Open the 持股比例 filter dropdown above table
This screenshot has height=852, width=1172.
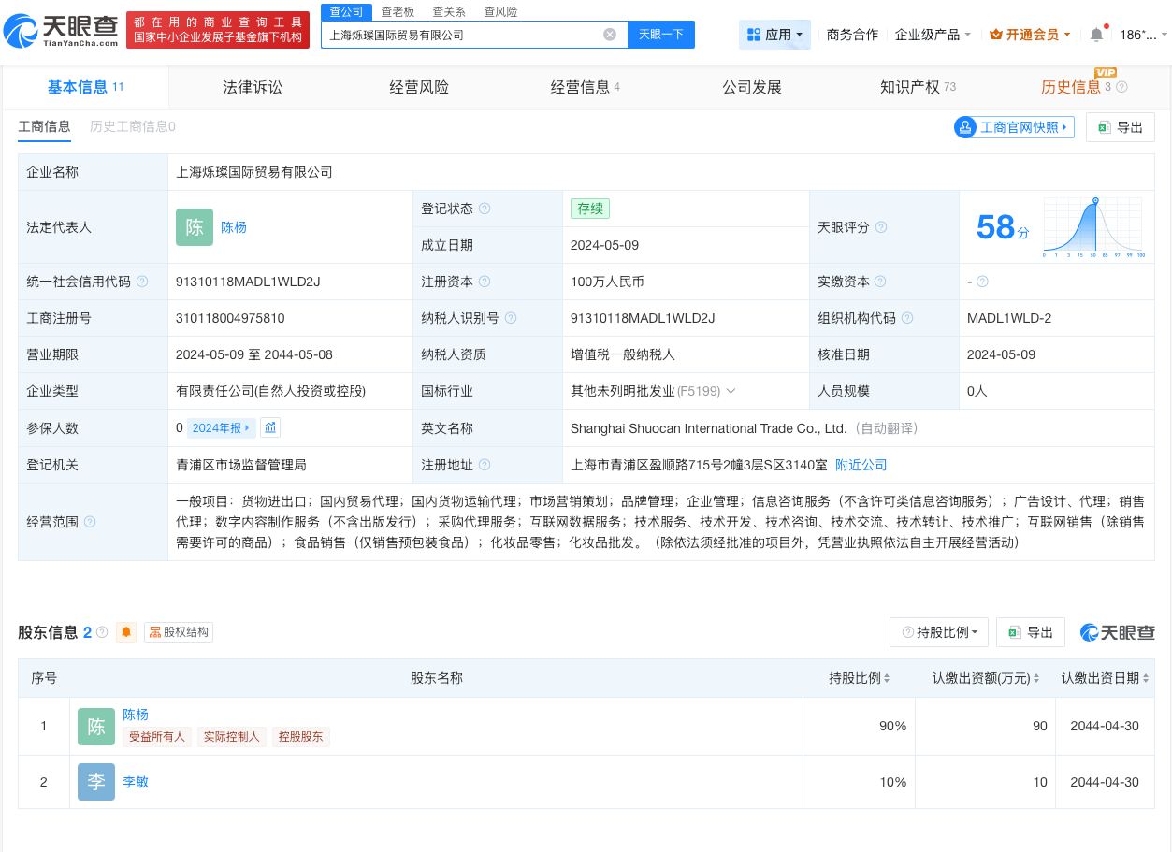(x=938, y=632)
